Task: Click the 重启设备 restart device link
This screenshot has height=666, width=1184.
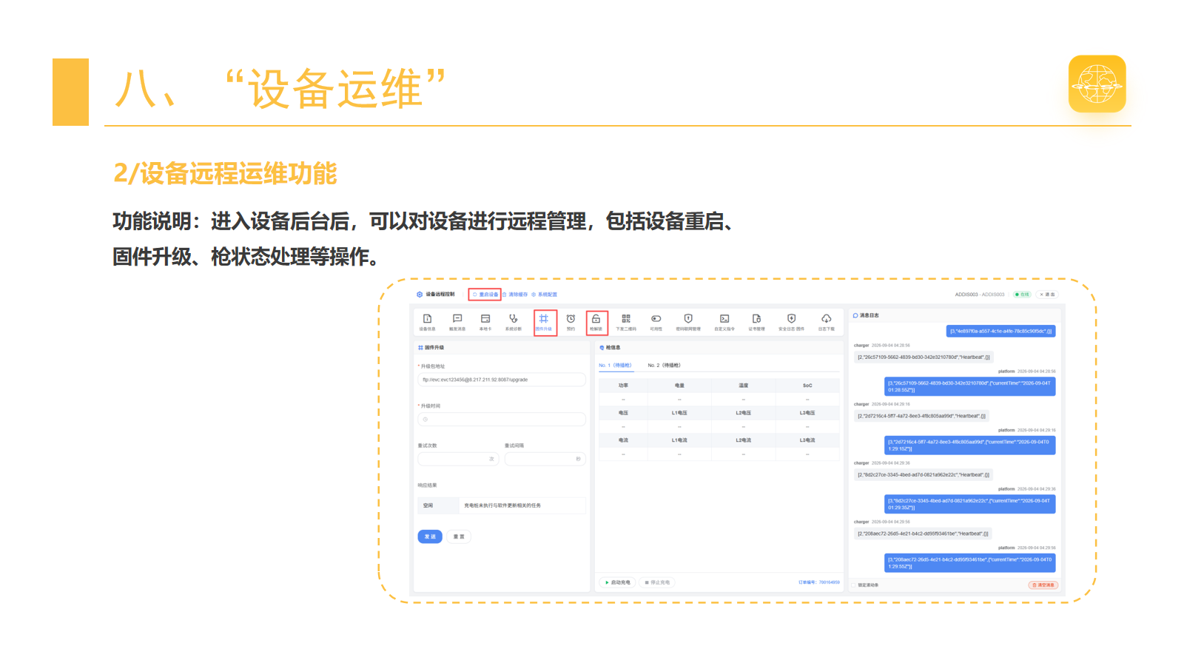Action: click(x=485, y=295)
